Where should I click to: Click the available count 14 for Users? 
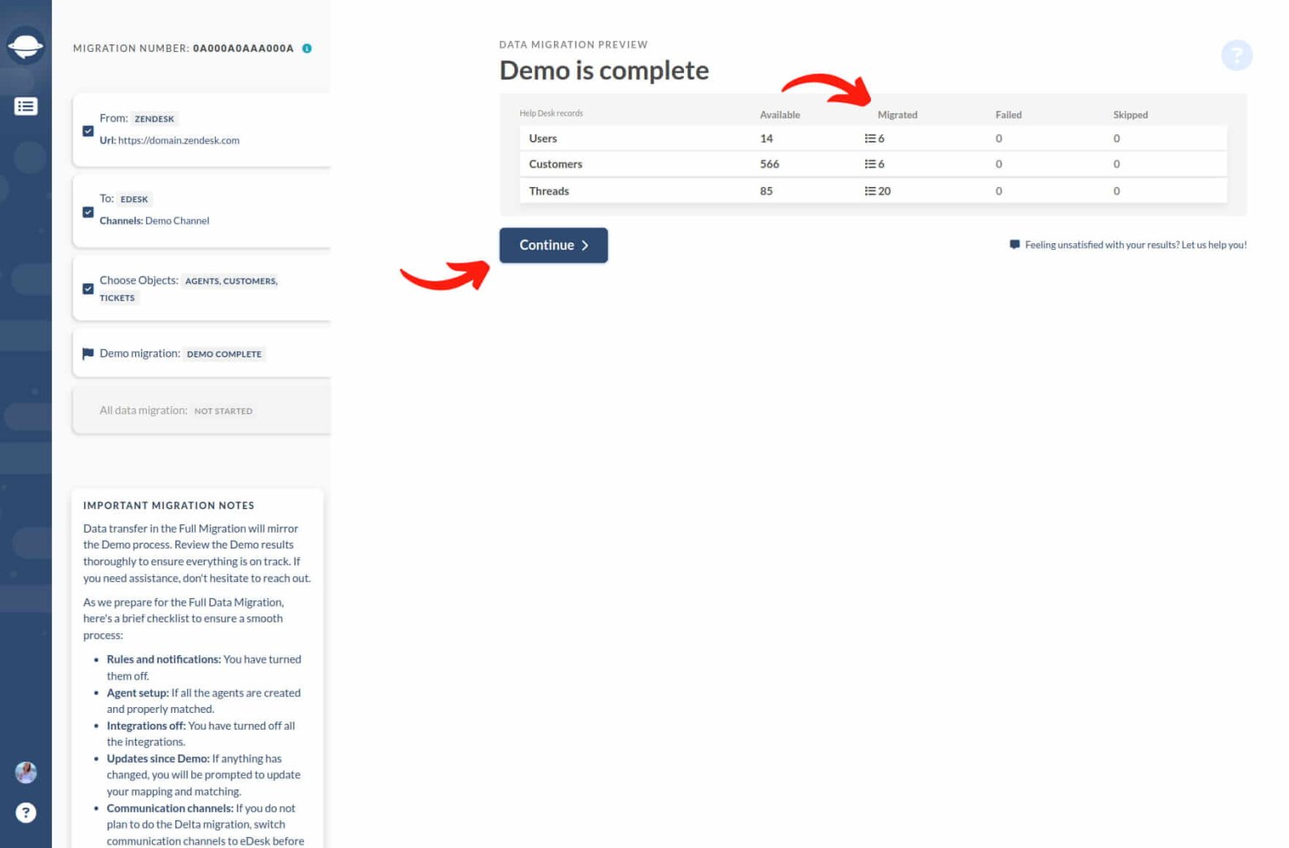[x=766, y=138]
